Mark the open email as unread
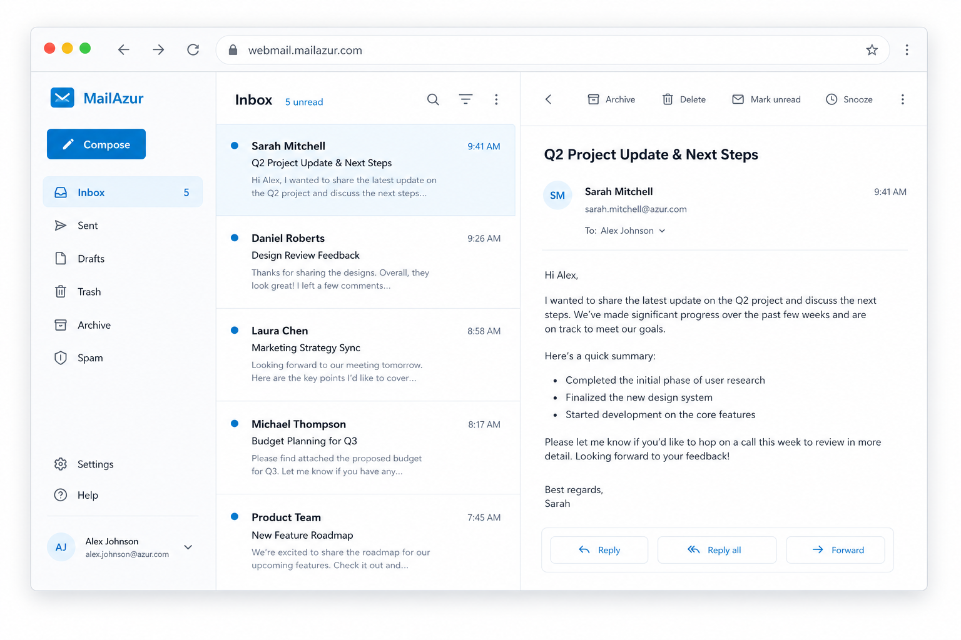Screen dimensions: 961x640 766,99
